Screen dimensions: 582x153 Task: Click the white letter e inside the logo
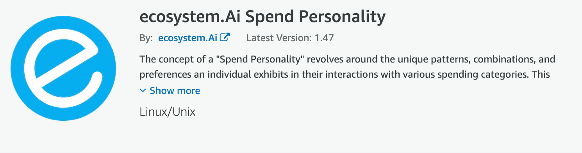pos(63,68)
